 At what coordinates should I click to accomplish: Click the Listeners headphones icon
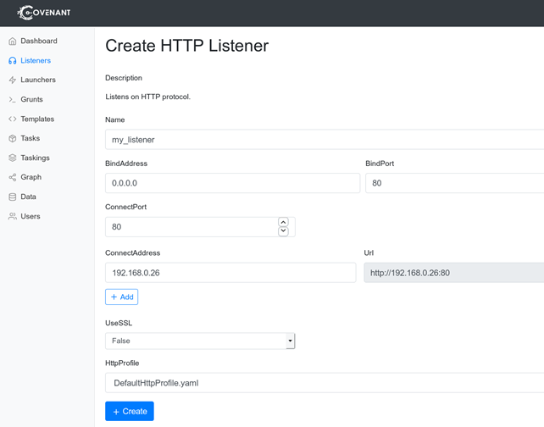pyautogui.click(x=13, y=61)
